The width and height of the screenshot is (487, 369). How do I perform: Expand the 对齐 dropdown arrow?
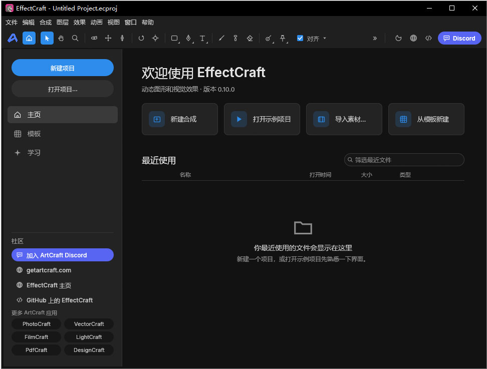pyautogui.click(x=325, y=39)
